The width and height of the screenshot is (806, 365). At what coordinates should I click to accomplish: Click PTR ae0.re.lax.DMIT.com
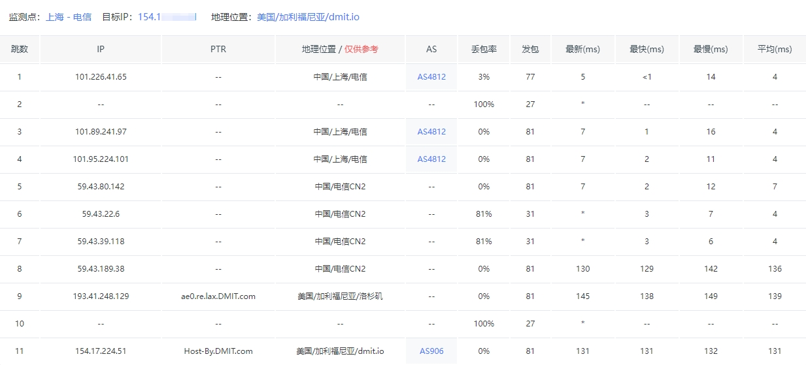coord(218,296)
